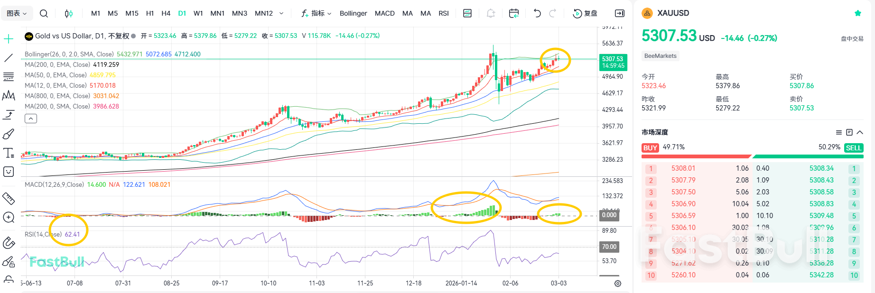The height and width of the screenshot is (293, 875).
Task: Click the undo arrow in toolbar
Action: coord(537,13)
